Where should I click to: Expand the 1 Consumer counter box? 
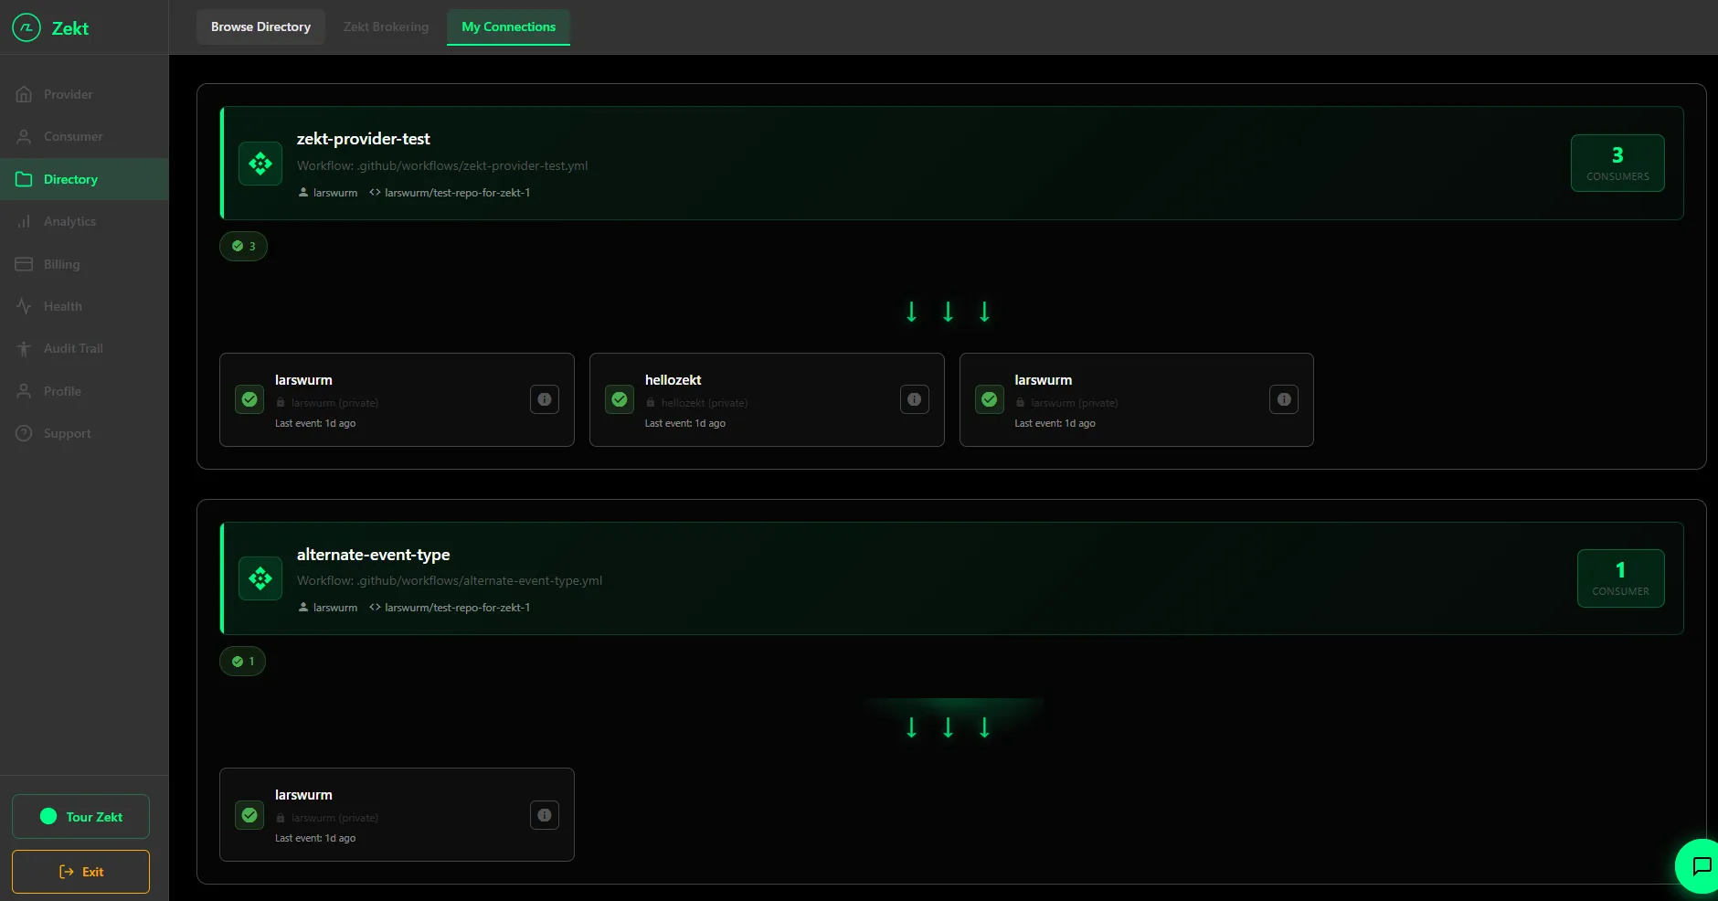(1620, 578)
